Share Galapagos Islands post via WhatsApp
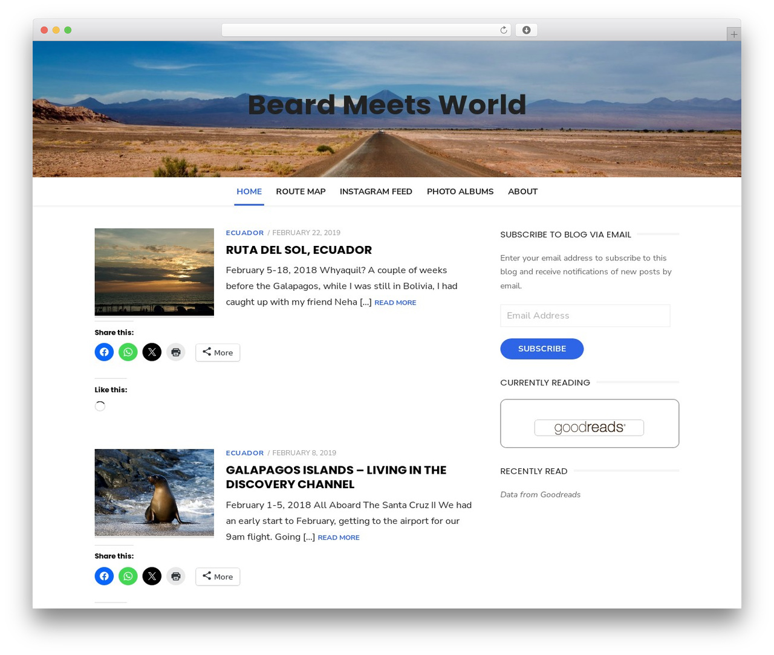774x655 pixels. click(128, 576)
